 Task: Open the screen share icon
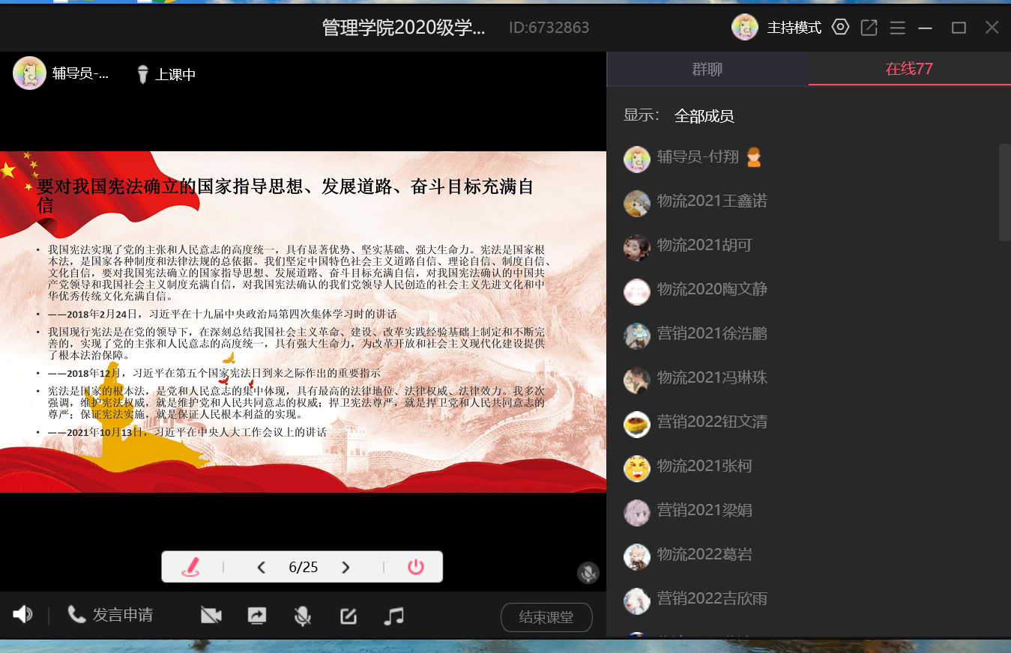pos(257,616)
